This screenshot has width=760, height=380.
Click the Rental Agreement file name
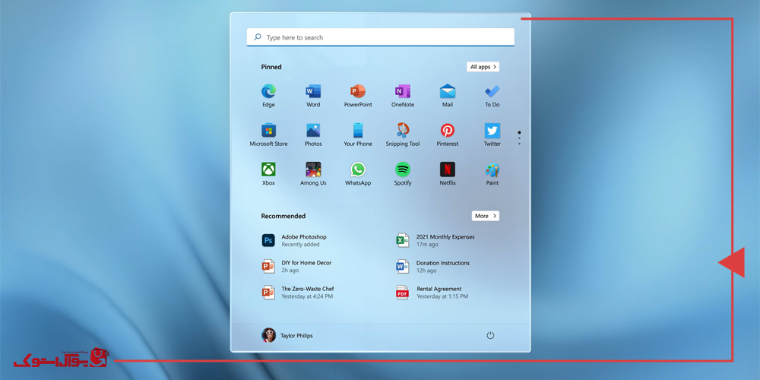pyautogui.click(x=439, y=289)
